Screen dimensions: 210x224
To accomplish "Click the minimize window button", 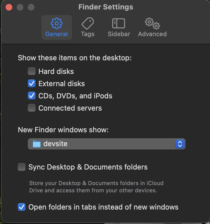I will 20,7.
